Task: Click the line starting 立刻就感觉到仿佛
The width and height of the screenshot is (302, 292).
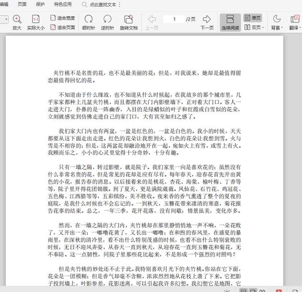Action: coord(122,117)
